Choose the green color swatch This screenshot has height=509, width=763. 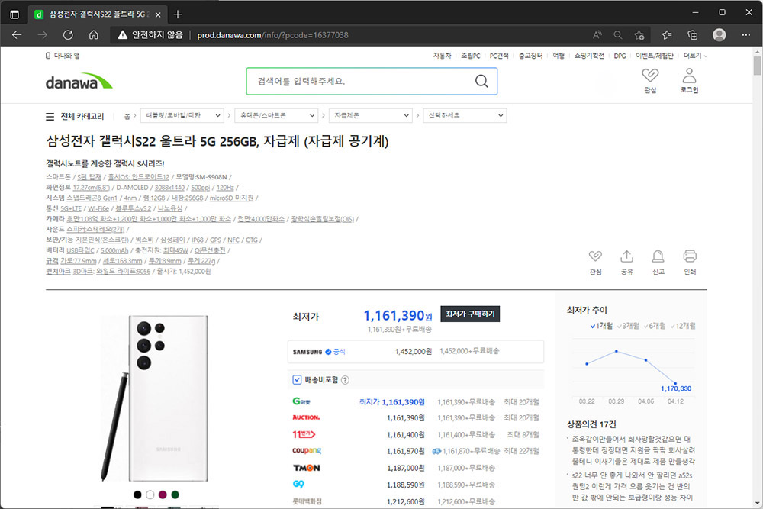[x=175, y=495]
